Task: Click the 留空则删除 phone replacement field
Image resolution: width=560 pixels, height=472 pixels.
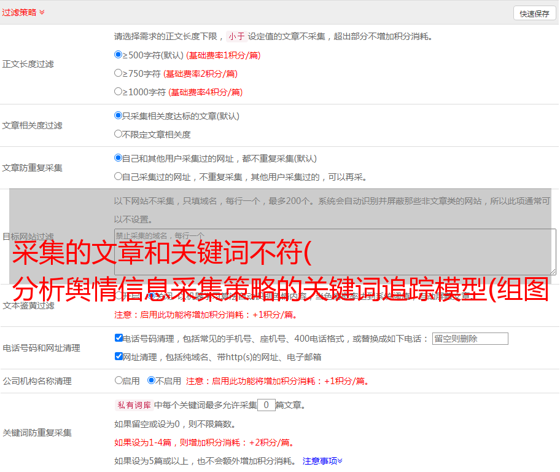Action: point(470,339)
